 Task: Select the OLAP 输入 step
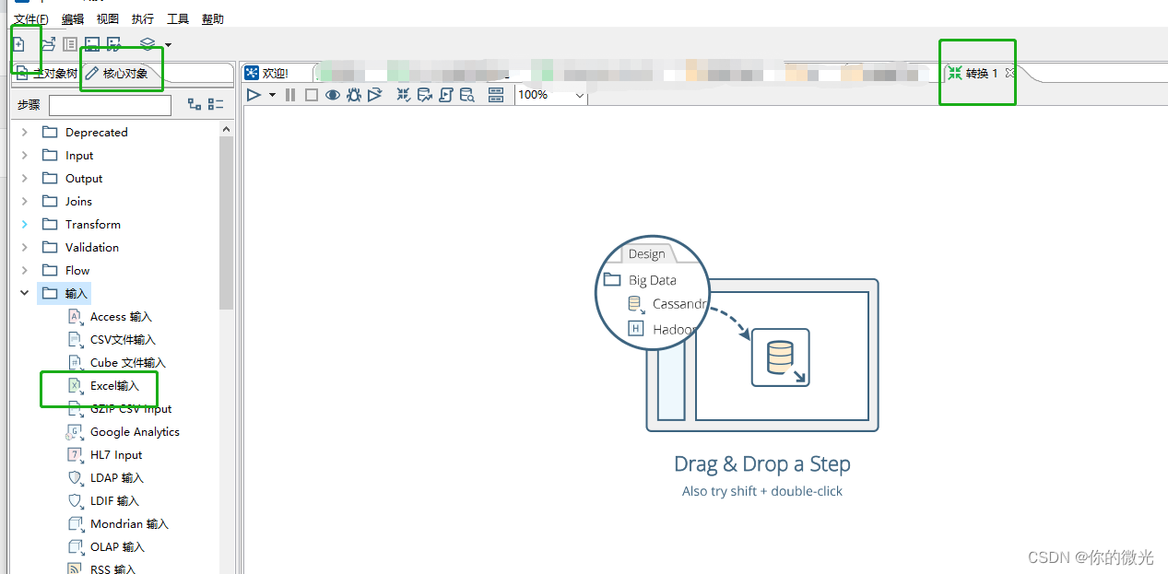[106, 547]
